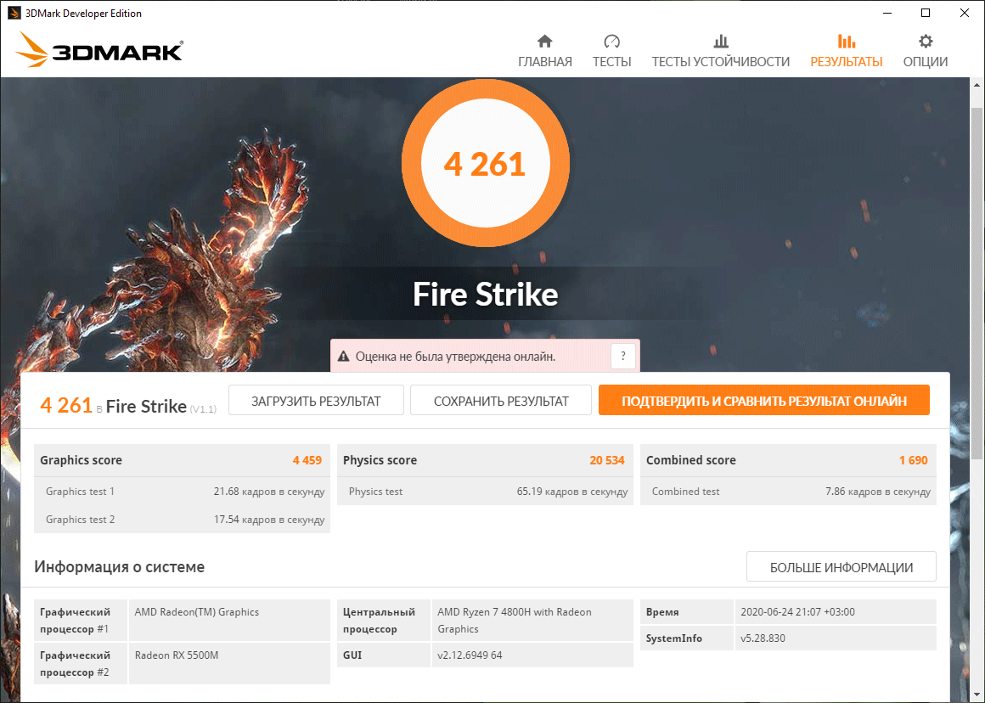Click Combined test row label
This screenshot has height=703, width=985.
[x=685, y=492]
